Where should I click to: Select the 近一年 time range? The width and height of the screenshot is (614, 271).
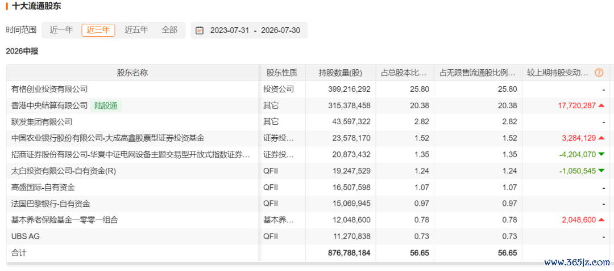(x=61, y=30)
